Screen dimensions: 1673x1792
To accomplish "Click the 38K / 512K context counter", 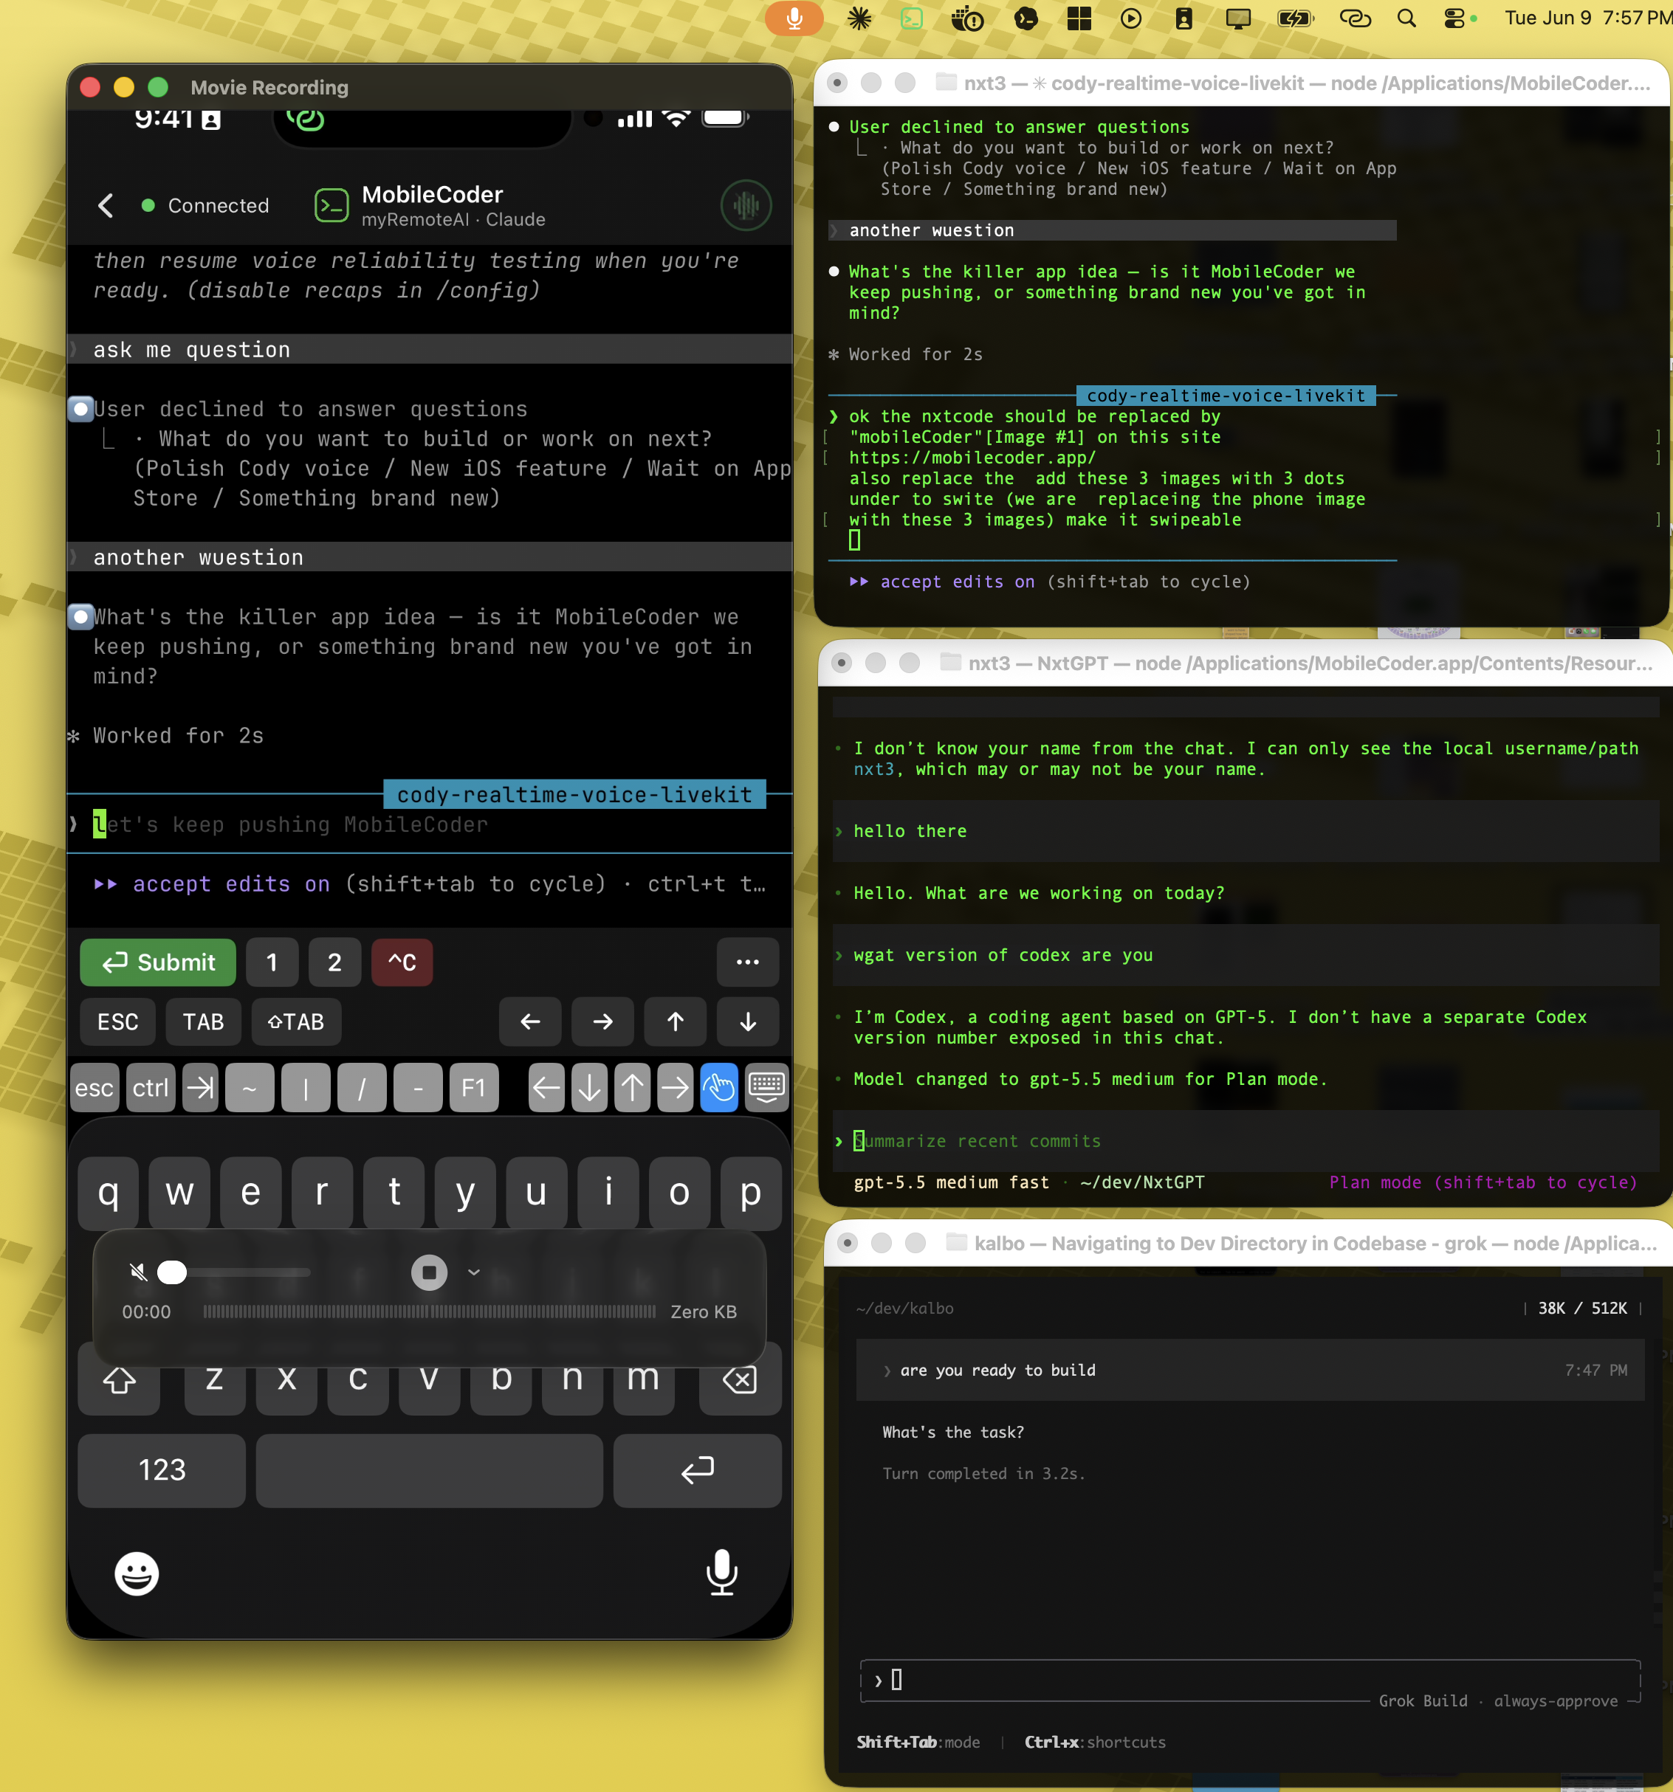I will coord(1583,1308).
